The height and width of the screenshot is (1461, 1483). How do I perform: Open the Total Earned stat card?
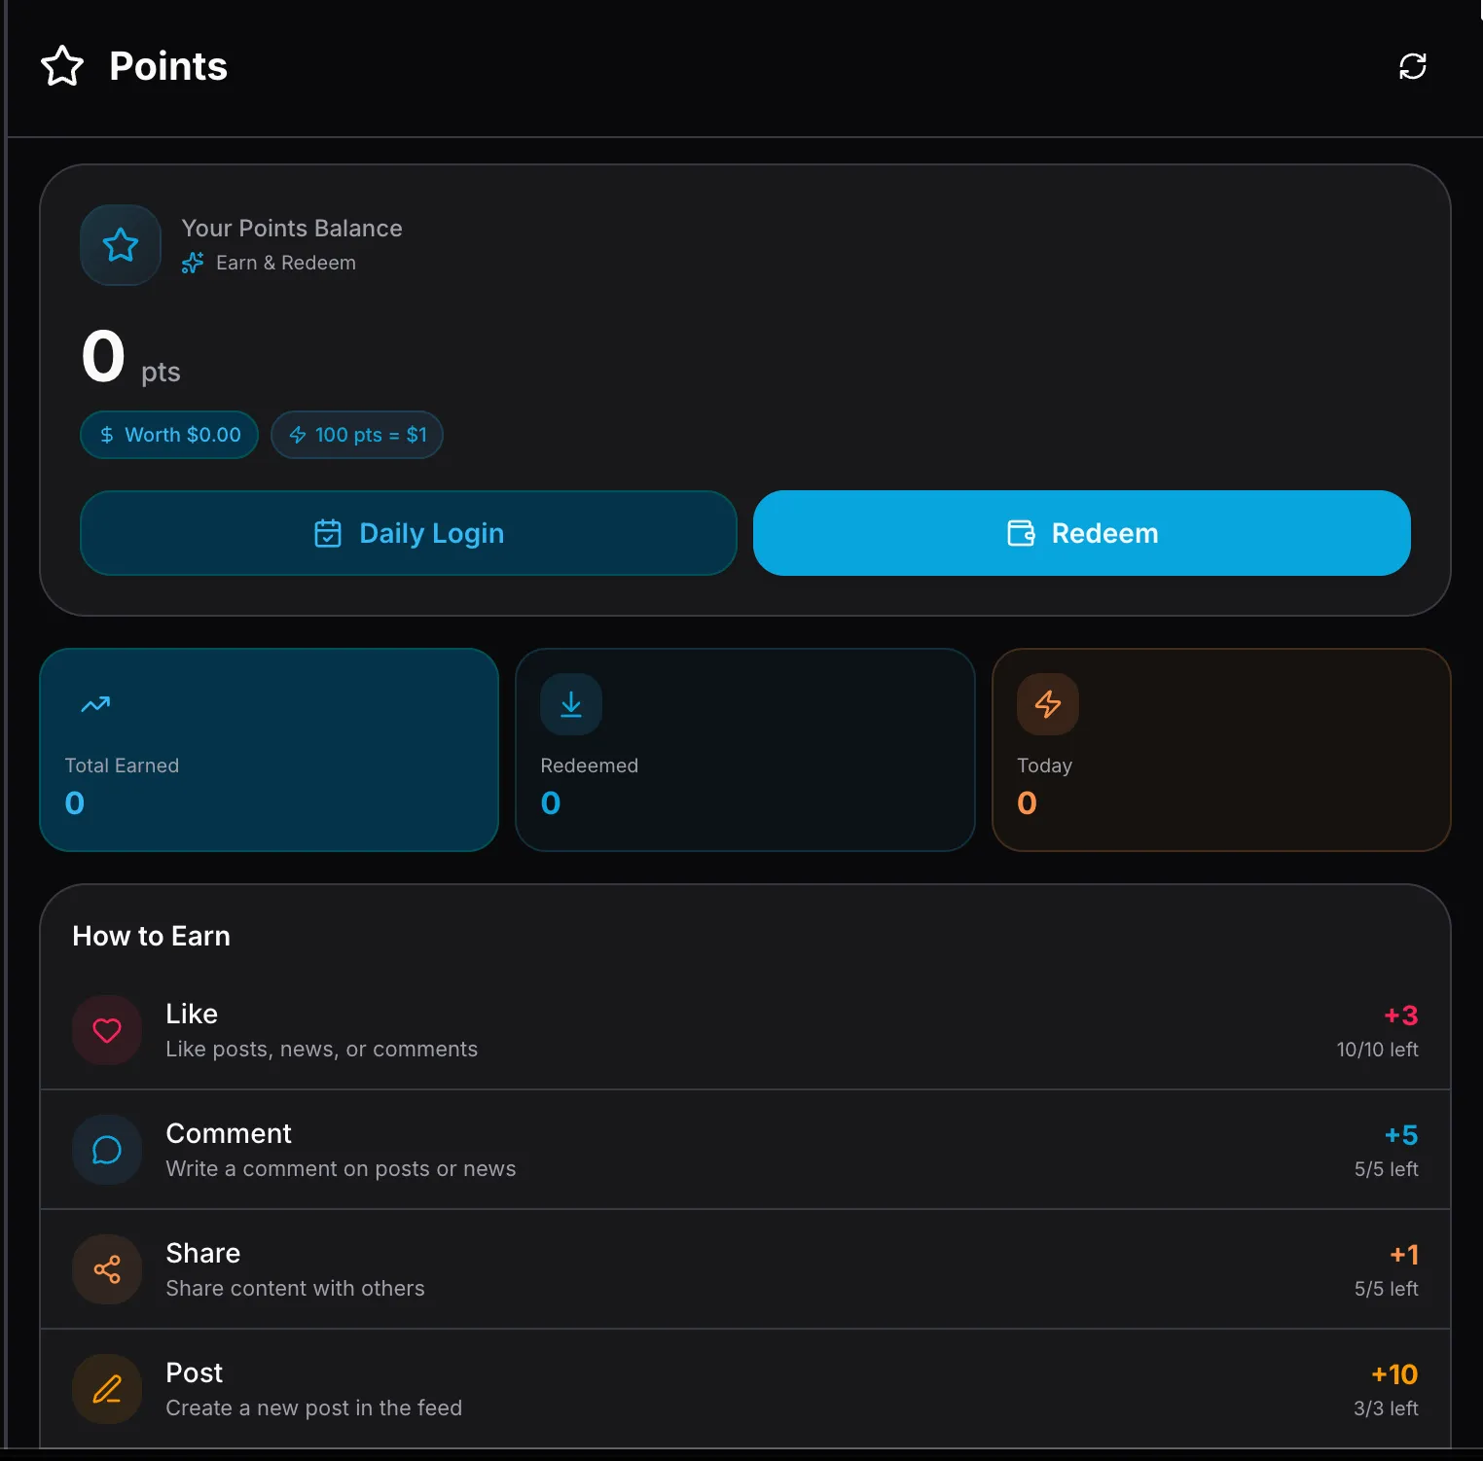[x=269, y=750]
